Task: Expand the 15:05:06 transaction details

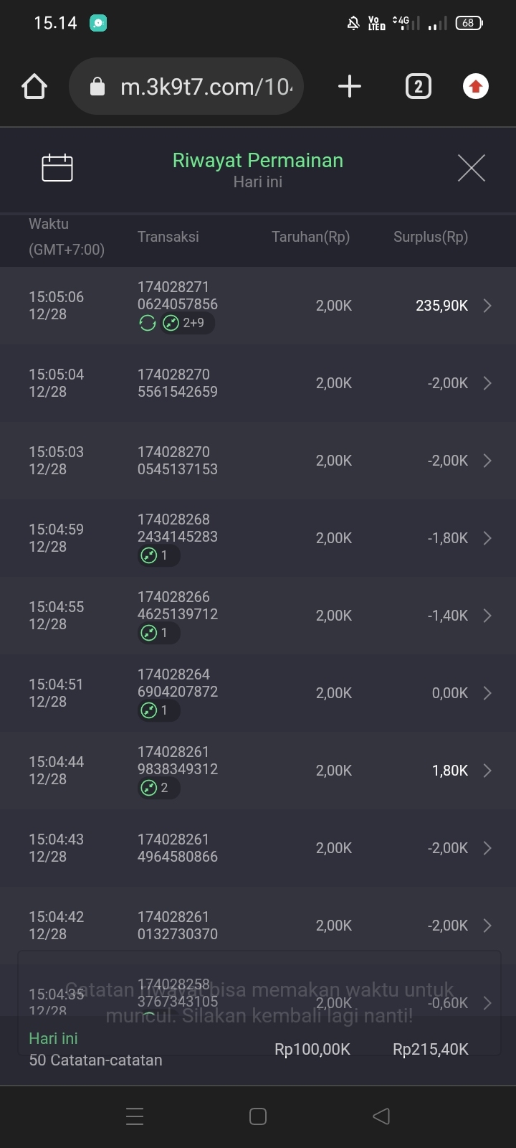Action: click(487, 306)
